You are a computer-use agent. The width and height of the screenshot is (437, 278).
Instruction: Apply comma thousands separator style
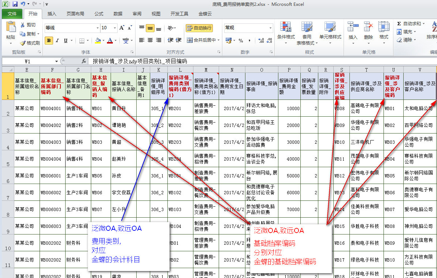pos(249,41)
